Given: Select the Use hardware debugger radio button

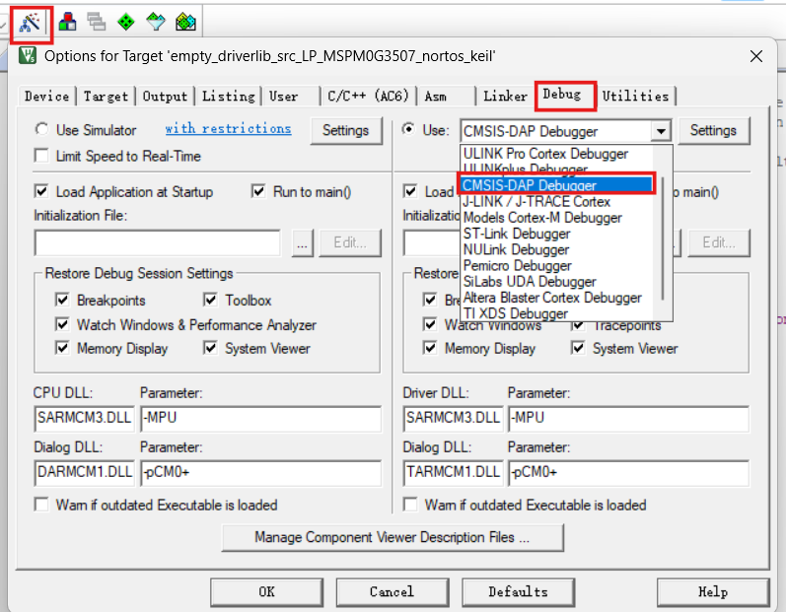Looking at the screenshot, I should [x=409, y=130].
